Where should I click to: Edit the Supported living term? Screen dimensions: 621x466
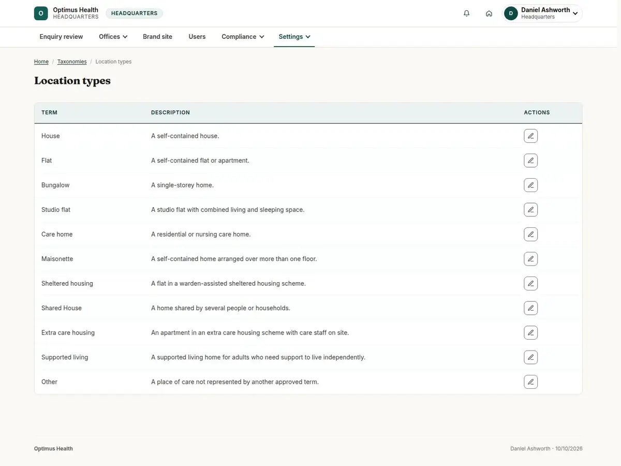[x=530, y=357]
